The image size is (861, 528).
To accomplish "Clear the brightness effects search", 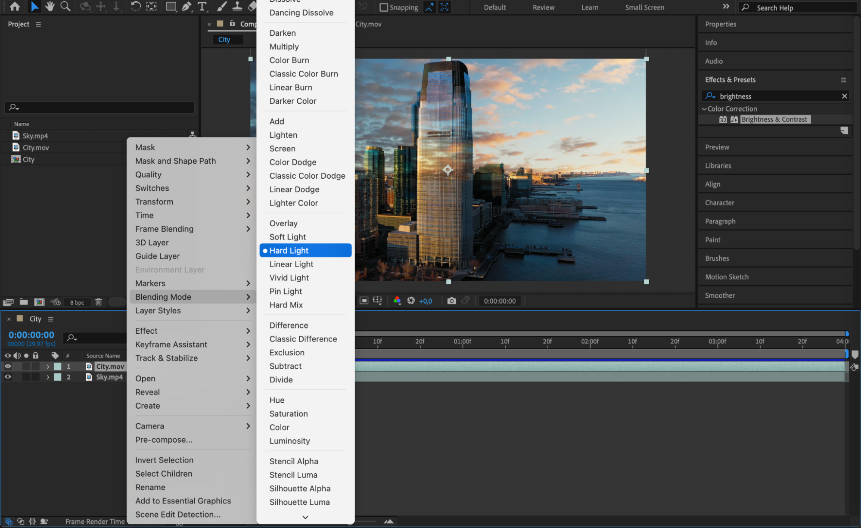I will [844, 96].
